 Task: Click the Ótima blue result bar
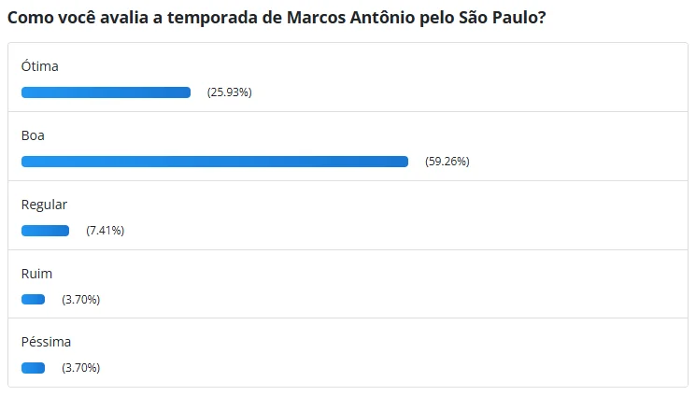(x=106, y=92)
